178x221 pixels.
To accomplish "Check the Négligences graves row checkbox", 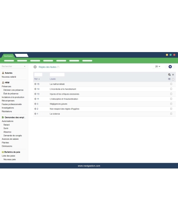I will 171,104.
